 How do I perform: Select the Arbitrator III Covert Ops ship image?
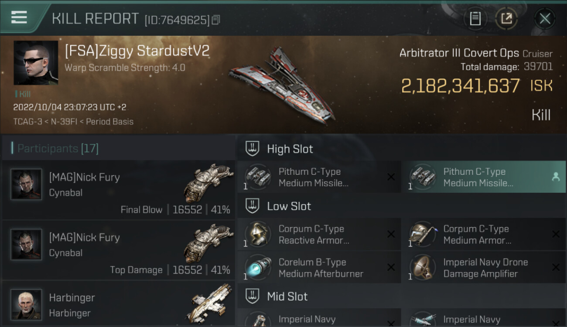tap(281, 85)
